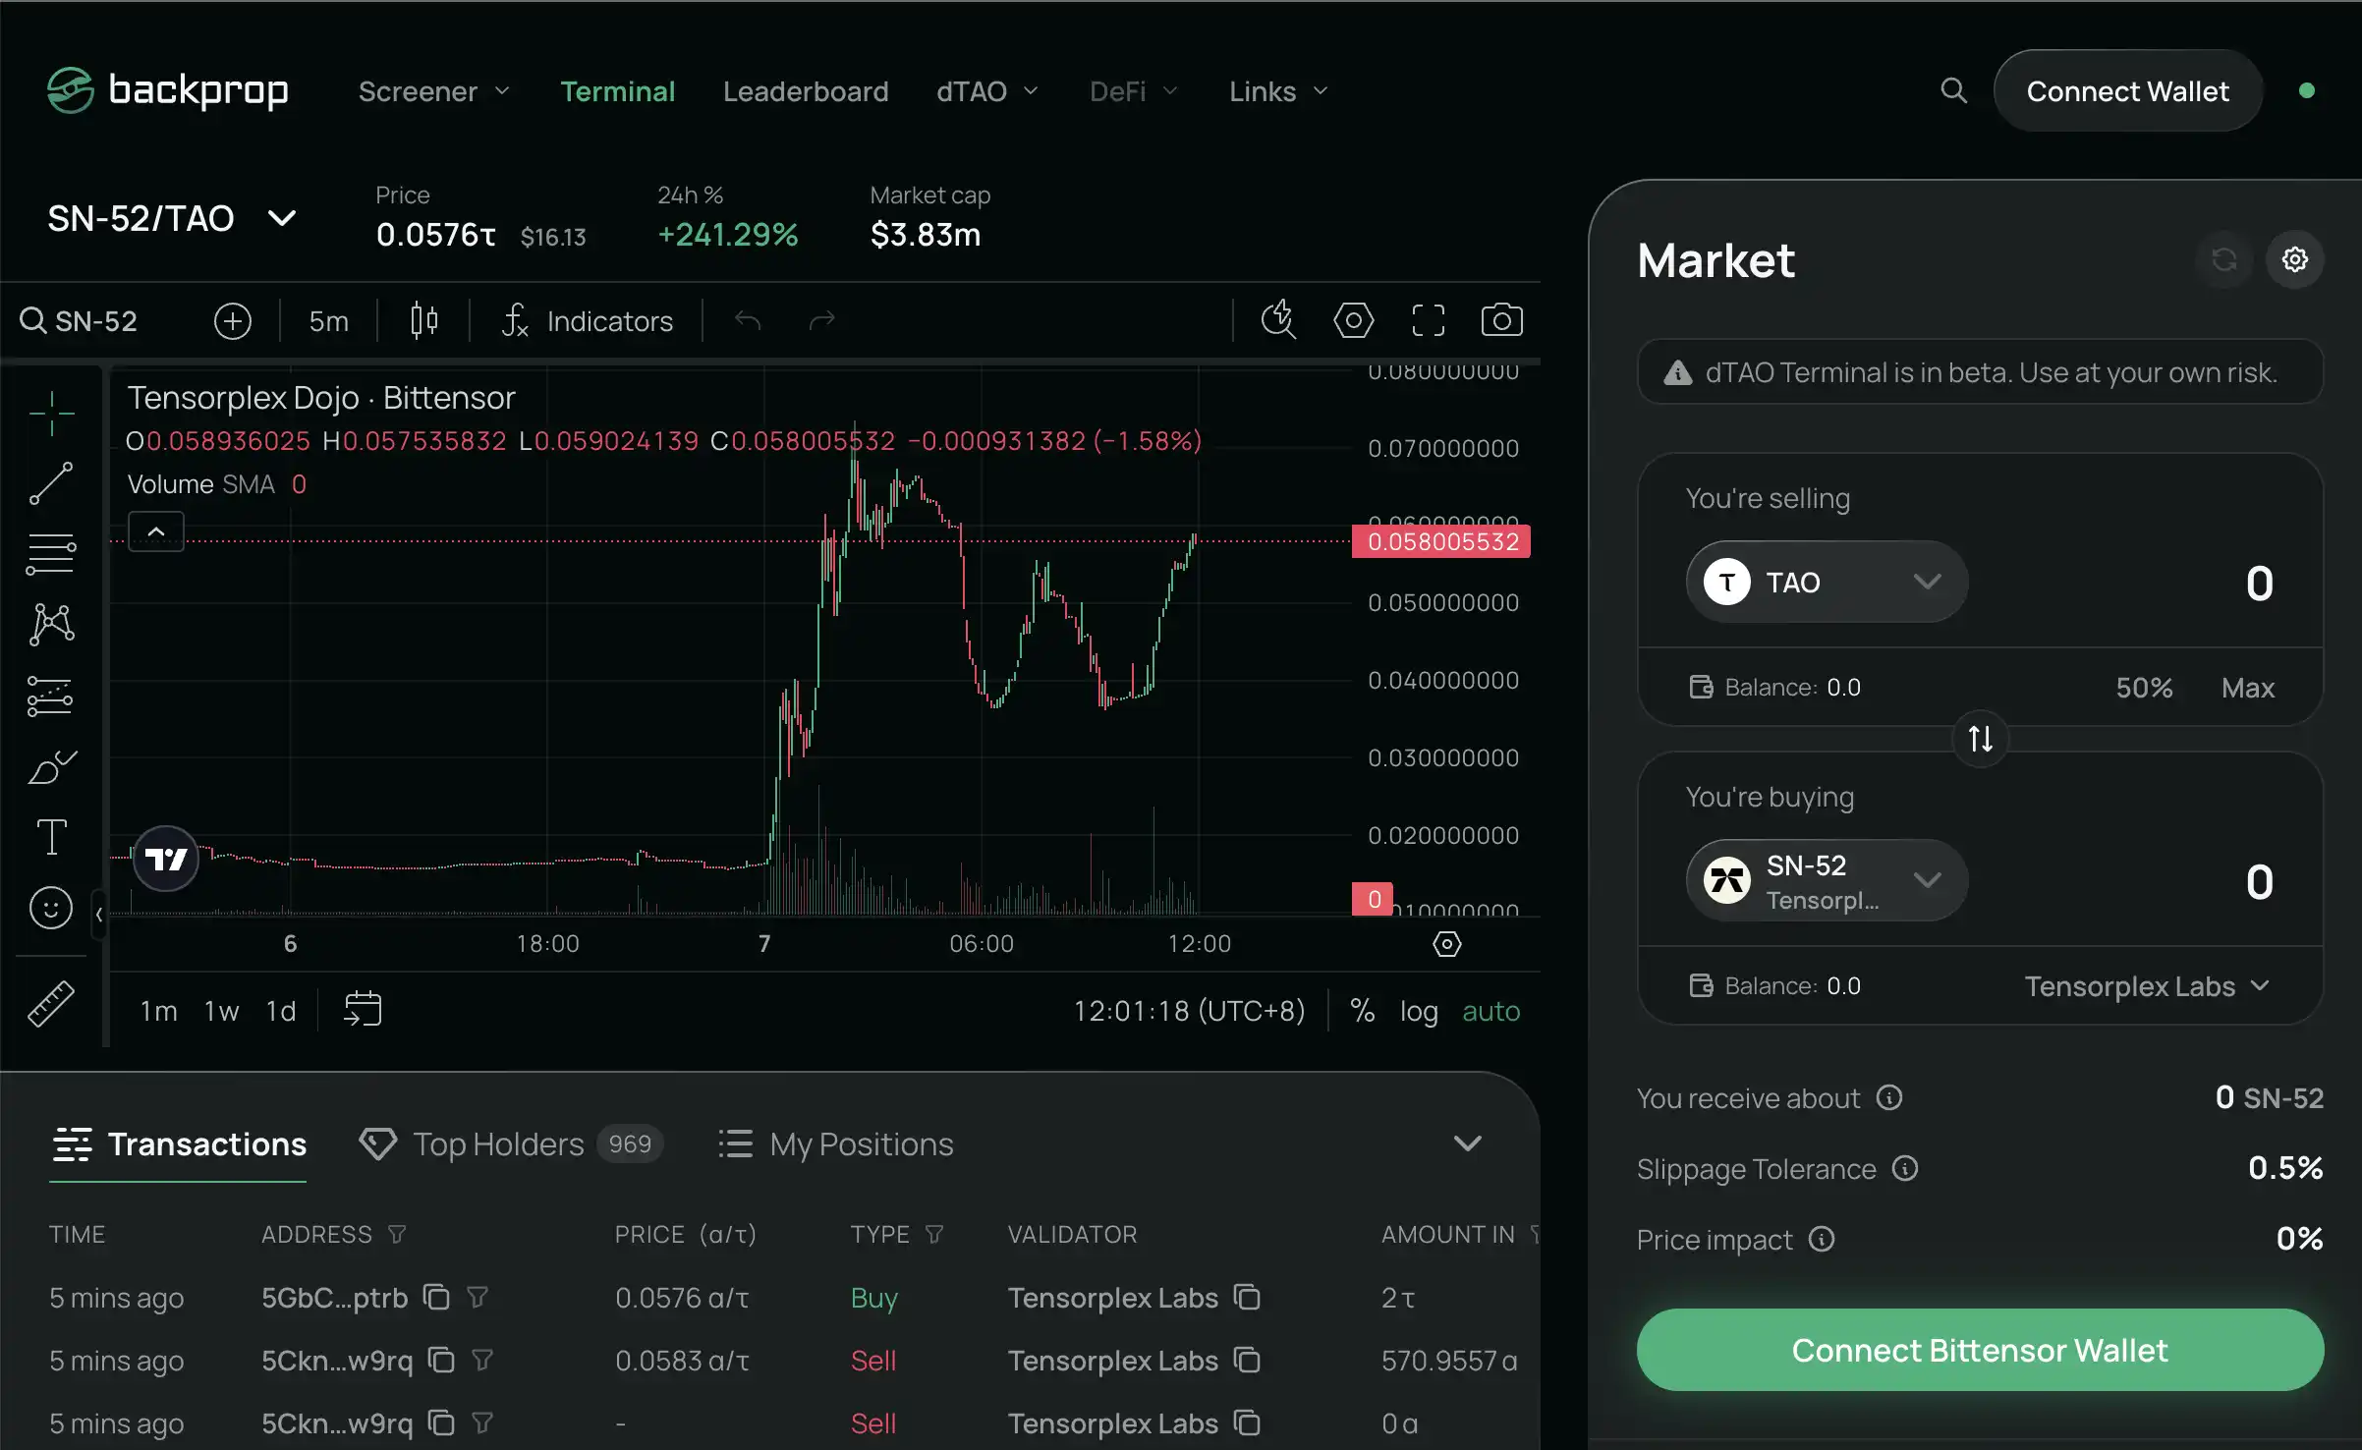Screen dimensions: 2362x1450
Task: Click the Connect Bittensor Wallet button
Action: 1980,1350
